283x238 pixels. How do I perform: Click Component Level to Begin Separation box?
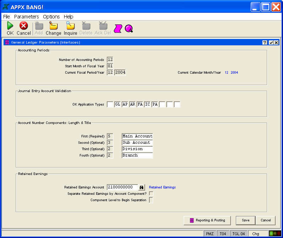[151, 200]
